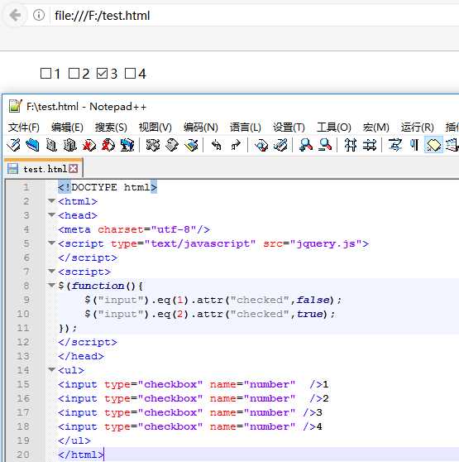
Task: Open the 运行(R) menu
Action: (417, 128)
